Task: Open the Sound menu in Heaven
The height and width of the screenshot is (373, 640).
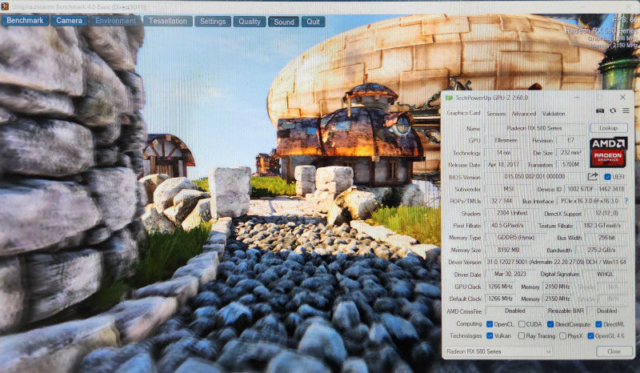Action: 284,22
